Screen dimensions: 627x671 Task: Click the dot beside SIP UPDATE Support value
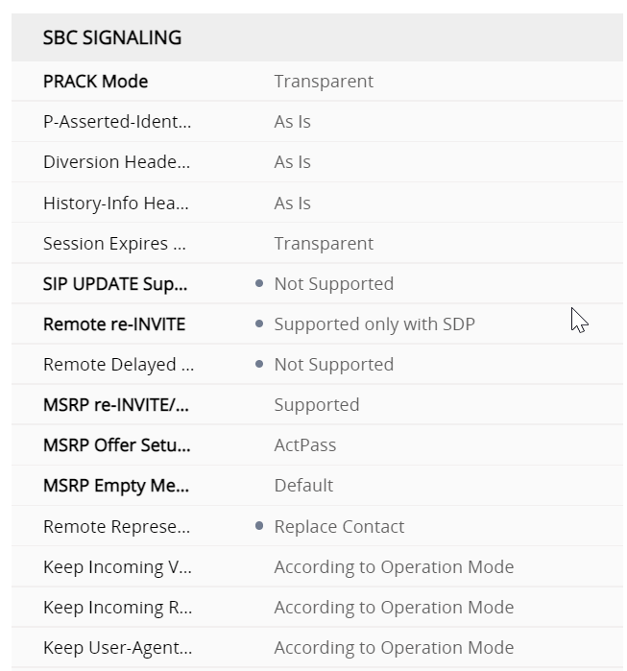259,284
